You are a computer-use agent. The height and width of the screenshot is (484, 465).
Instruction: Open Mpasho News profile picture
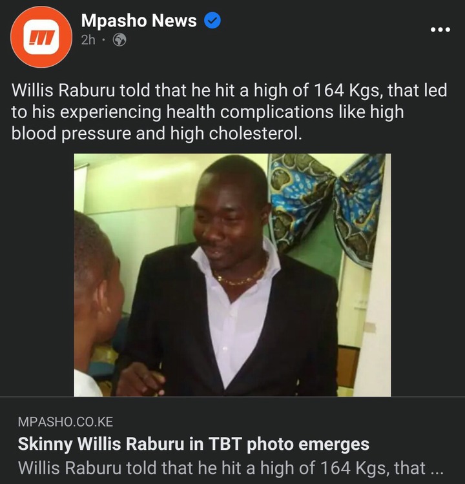point(41,37)
